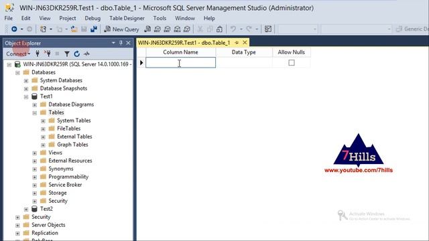The image size is (429, 241).
Task: Collapse the Tables folder node
Action: click(x=34, y=113)
